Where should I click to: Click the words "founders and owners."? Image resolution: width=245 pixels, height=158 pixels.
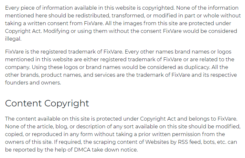pyautogui.click(x=33, y=83)
